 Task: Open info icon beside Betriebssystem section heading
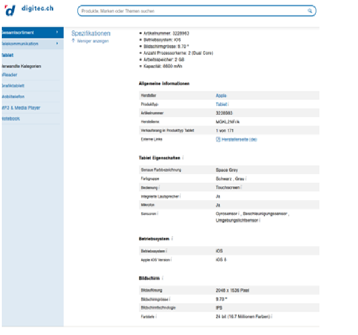pyautogui.click(x=172, y=239)
